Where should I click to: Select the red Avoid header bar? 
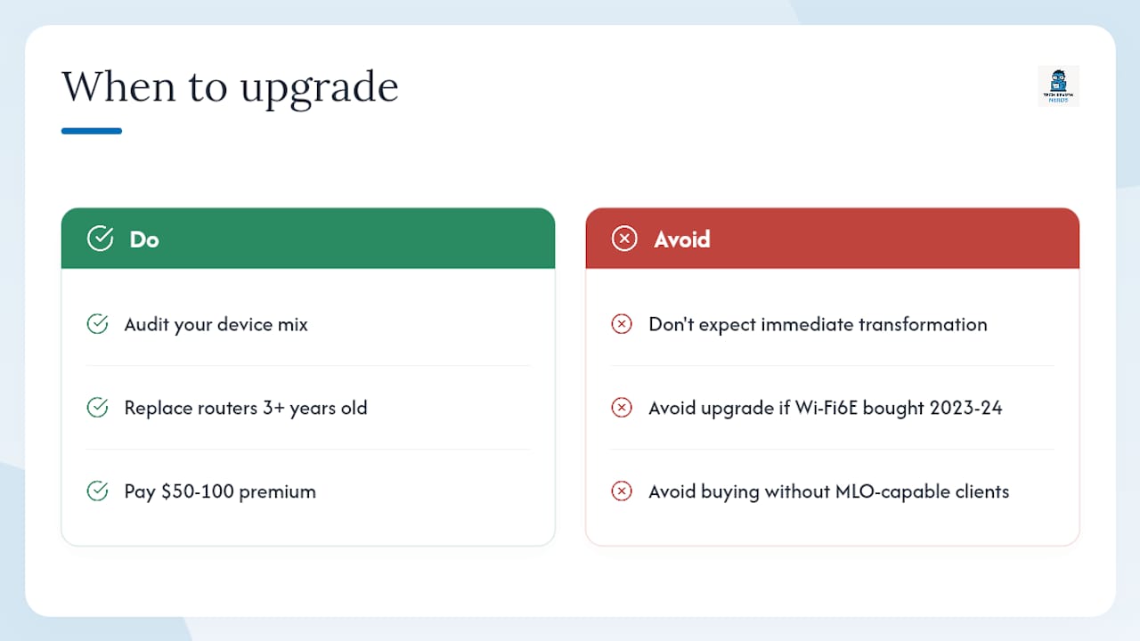[833, 239]
